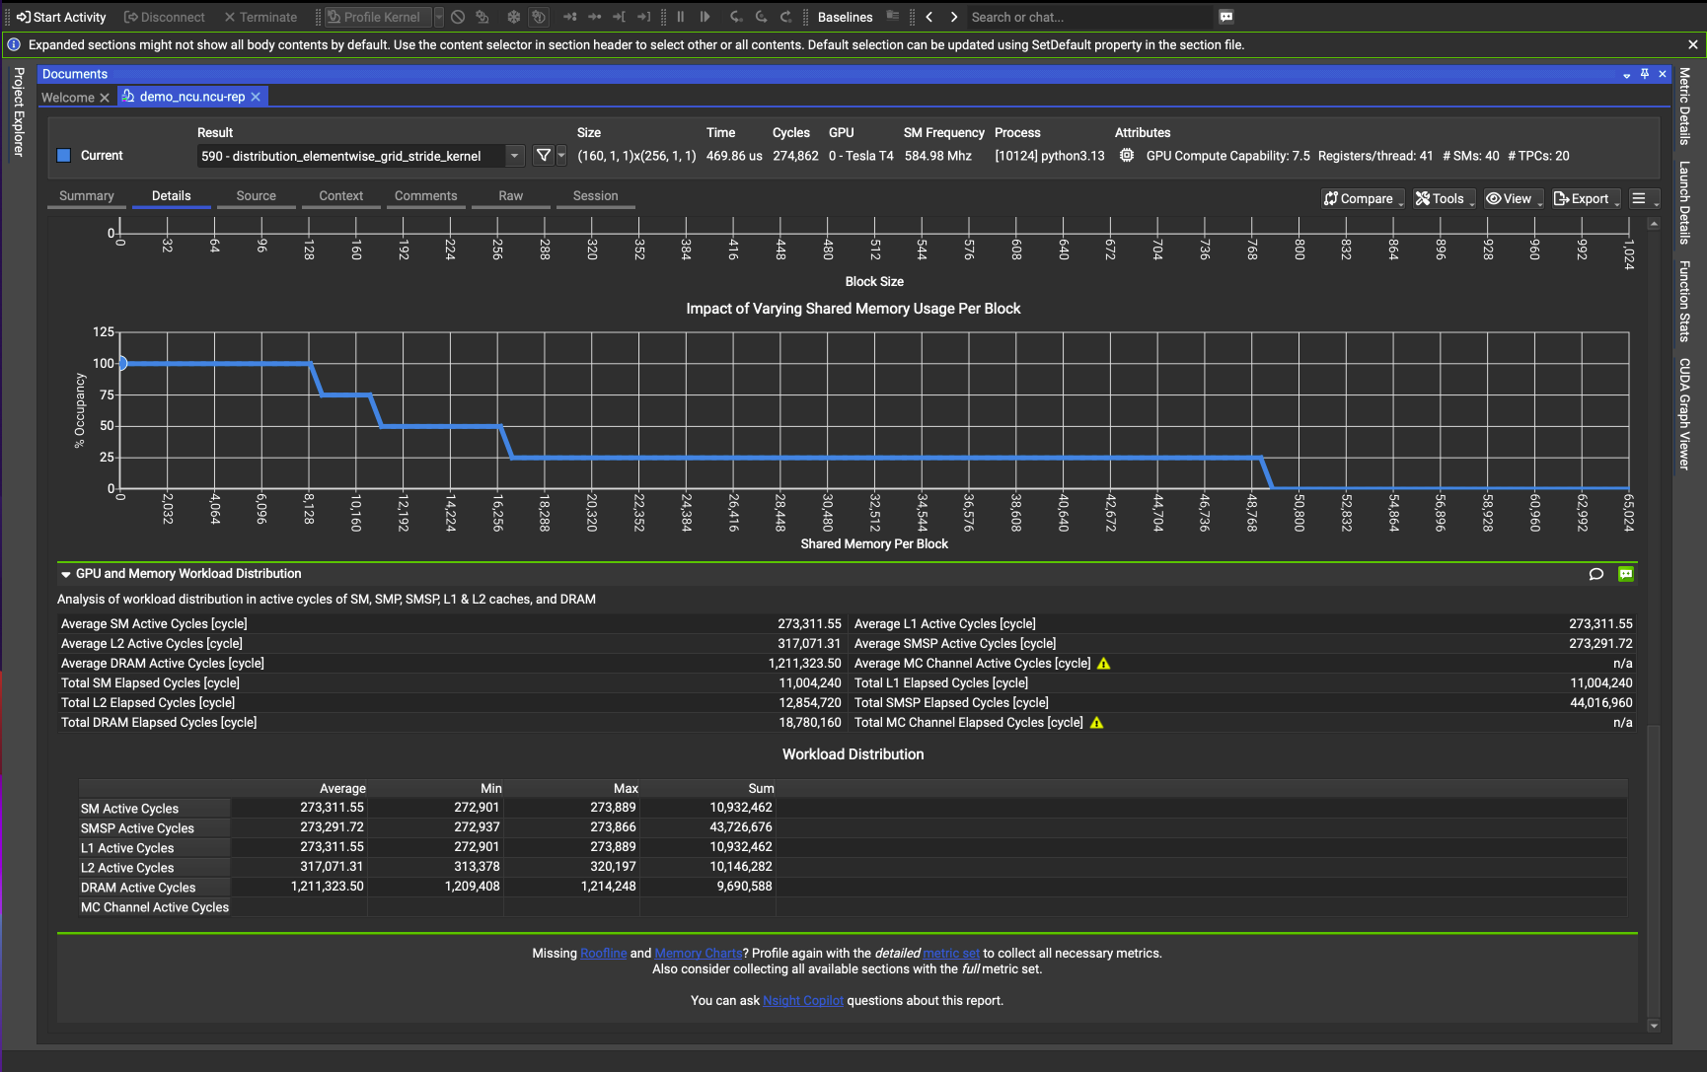The height and width of the screenshot is (1072, 1707).
Task: Close the Documents panel
Action: (x=1663, y=74)
